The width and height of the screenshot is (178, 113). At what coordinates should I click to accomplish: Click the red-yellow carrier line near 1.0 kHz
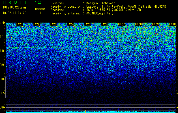(91, 48)
